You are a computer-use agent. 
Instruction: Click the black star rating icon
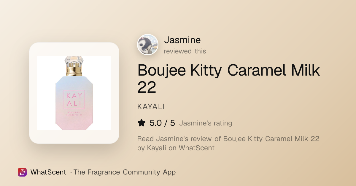tap(142, 123)
